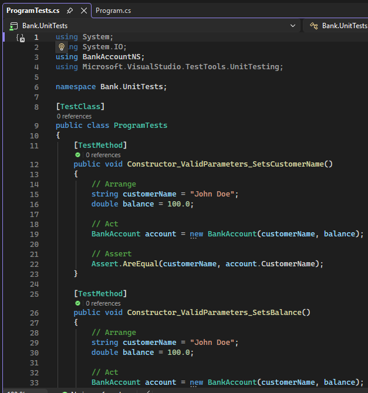Open the Bank.UnitTests project dropdown
The image size is (368, 393).
[292, 26]
